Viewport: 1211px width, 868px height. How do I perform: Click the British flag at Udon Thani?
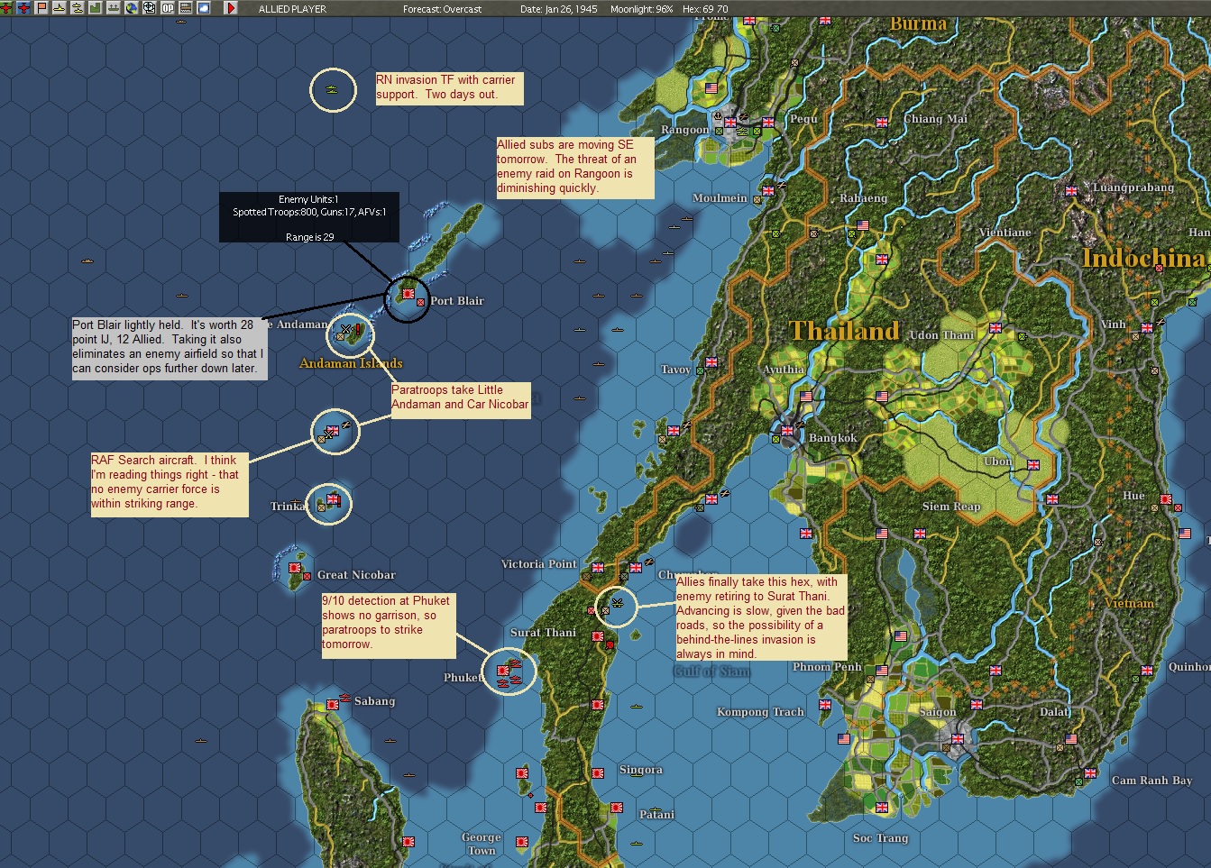pyautogui.click(x=995, y=328)
